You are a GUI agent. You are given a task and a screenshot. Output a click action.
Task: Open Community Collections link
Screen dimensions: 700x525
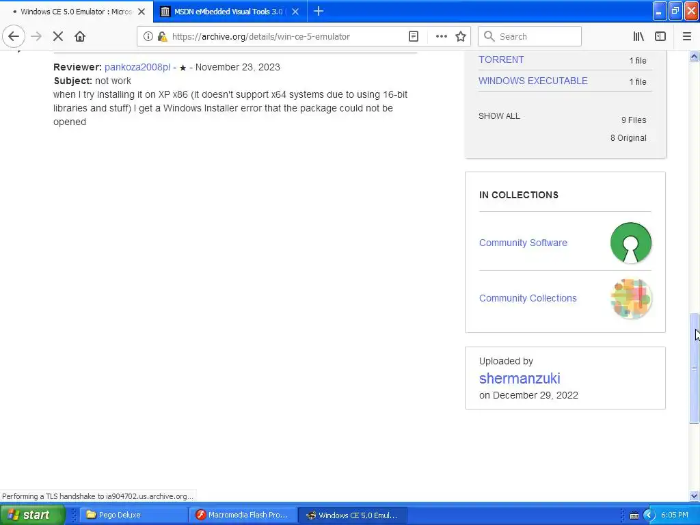528,298
